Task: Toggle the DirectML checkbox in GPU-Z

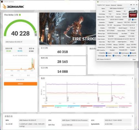Action: click(x=131, y=53)
